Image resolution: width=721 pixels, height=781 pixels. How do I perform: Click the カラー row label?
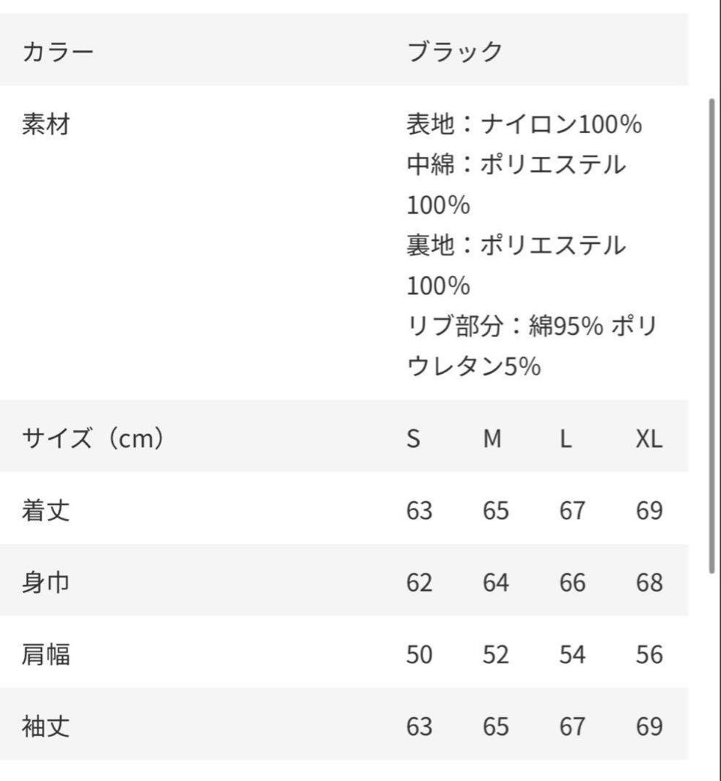pyautogui.click(x=59, y=52)
